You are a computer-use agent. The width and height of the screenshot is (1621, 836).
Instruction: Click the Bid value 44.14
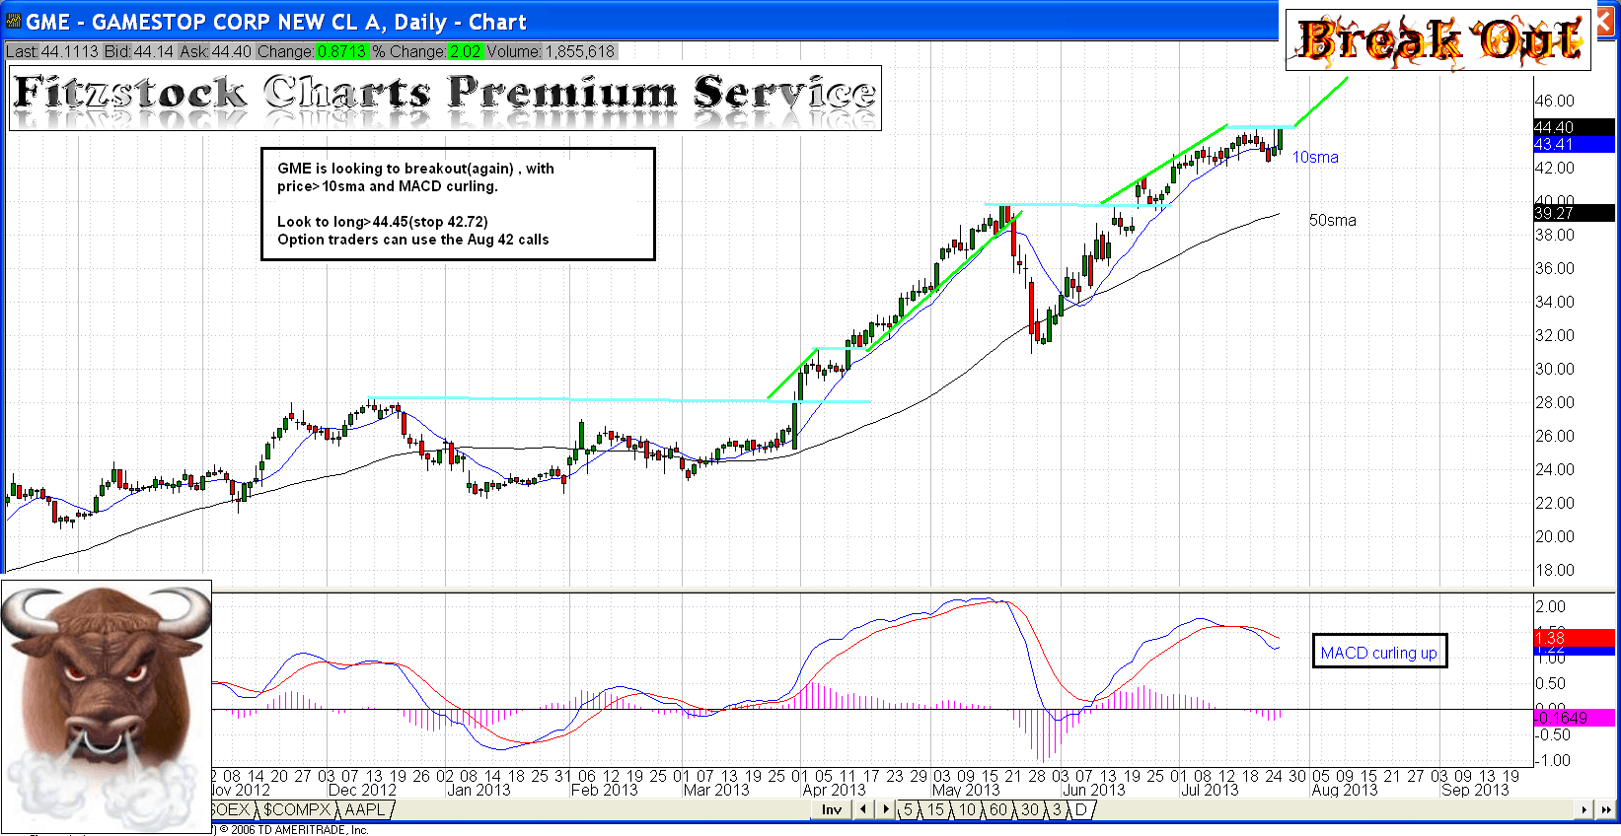(x=153, y=51)
